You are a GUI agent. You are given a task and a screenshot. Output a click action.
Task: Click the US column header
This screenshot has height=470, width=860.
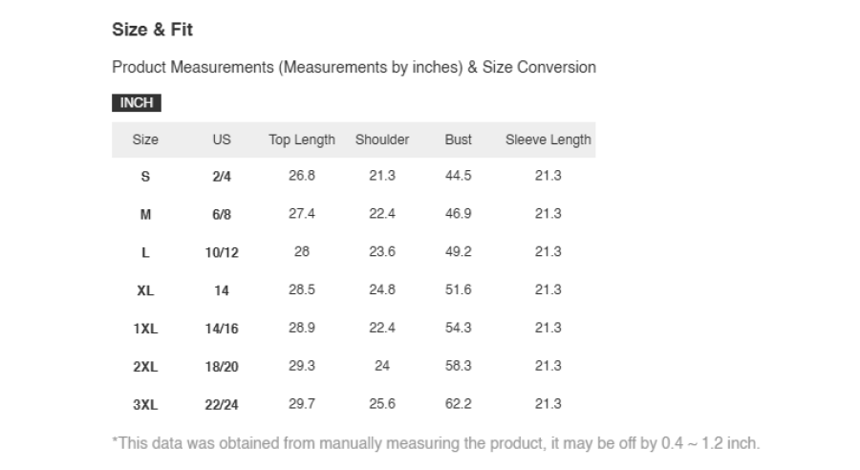[x=222, y=139]
